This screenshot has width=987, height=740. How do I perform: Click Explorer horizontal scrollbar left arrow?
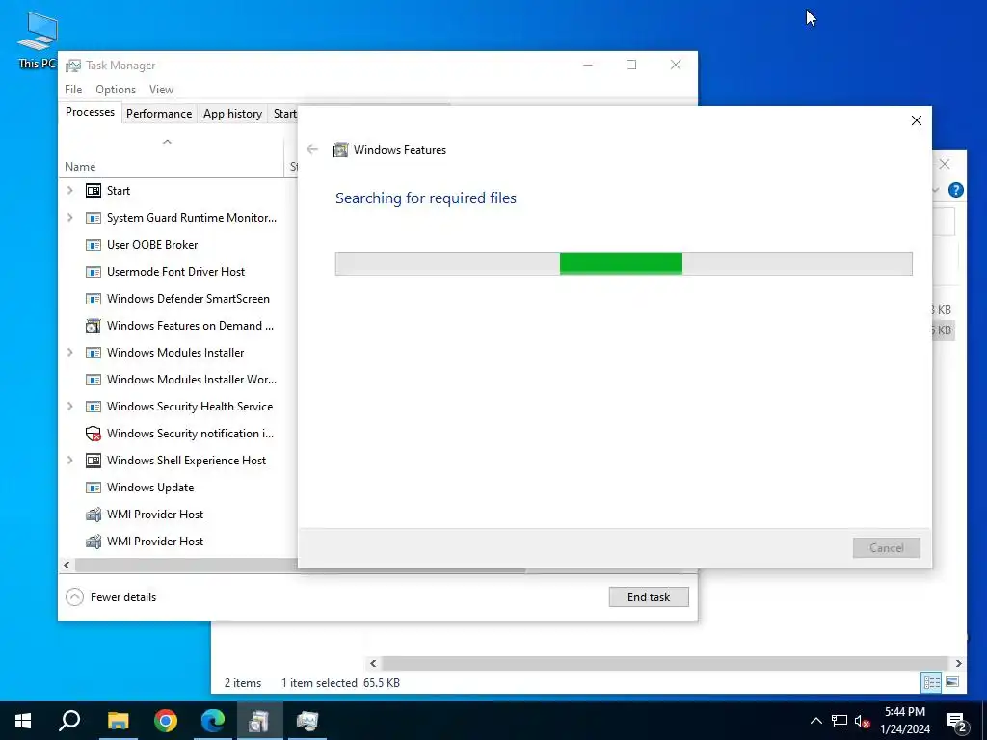click(x=373, y=663)
